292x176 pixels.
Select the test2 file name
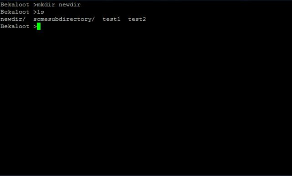click(x=137, y=19)
